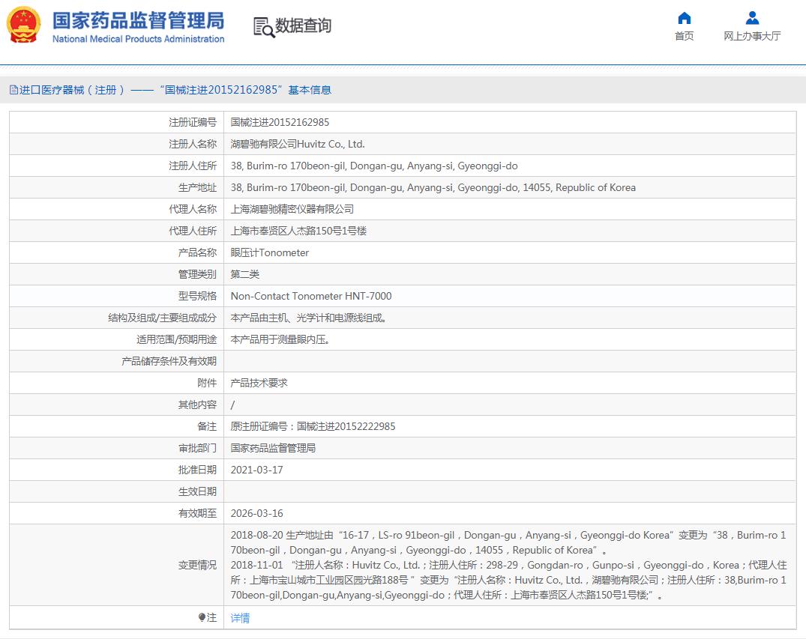Click the 附件 row label
806x639 pixels.
[x=207, y=383]
